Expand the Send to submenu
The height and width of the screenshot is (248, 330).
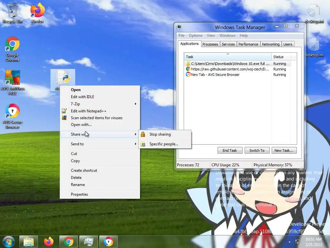coord(100,144)
